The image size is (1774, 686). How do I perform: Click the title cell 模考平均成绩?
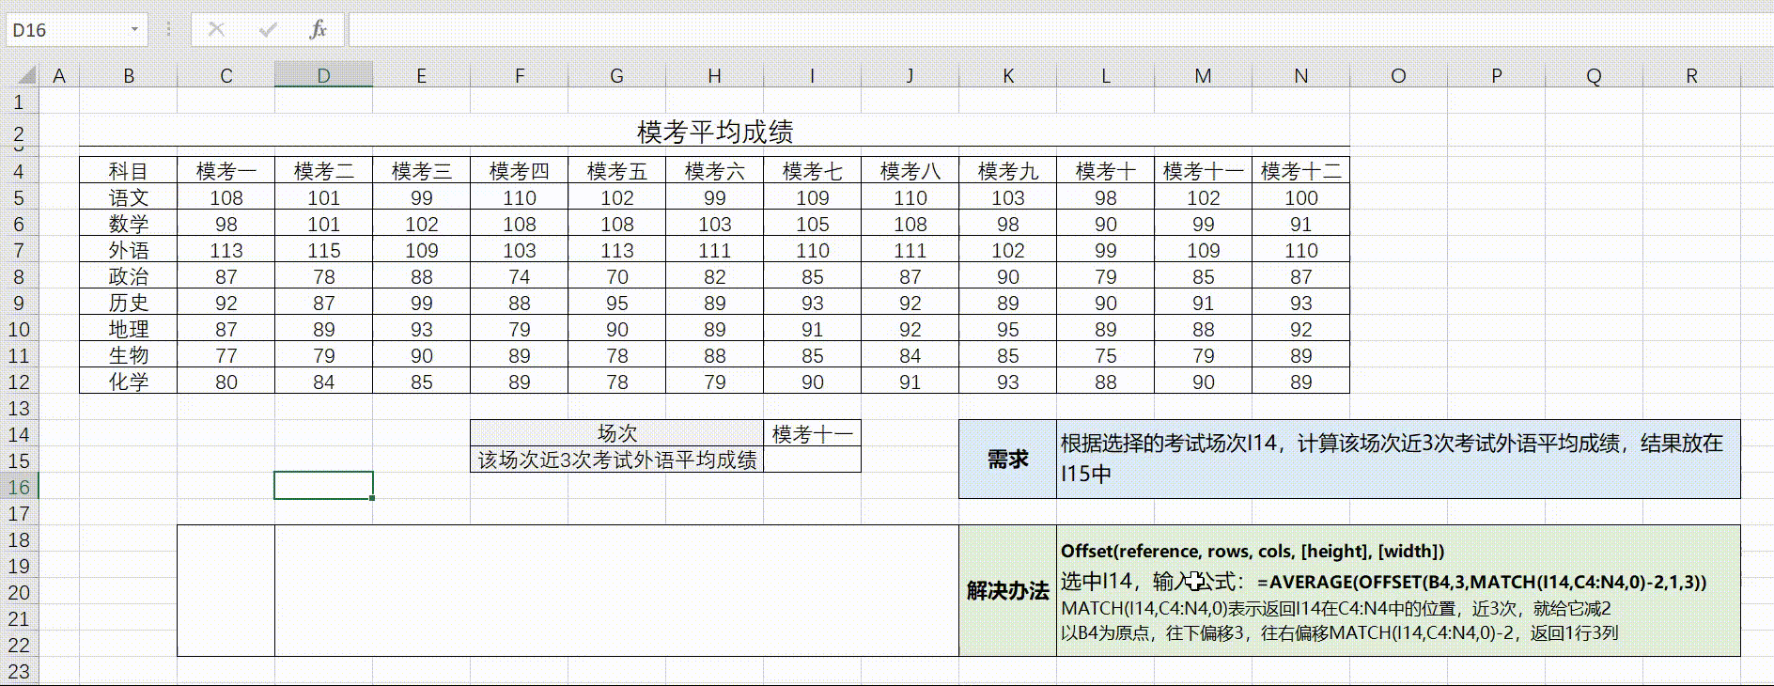point(714,132)
